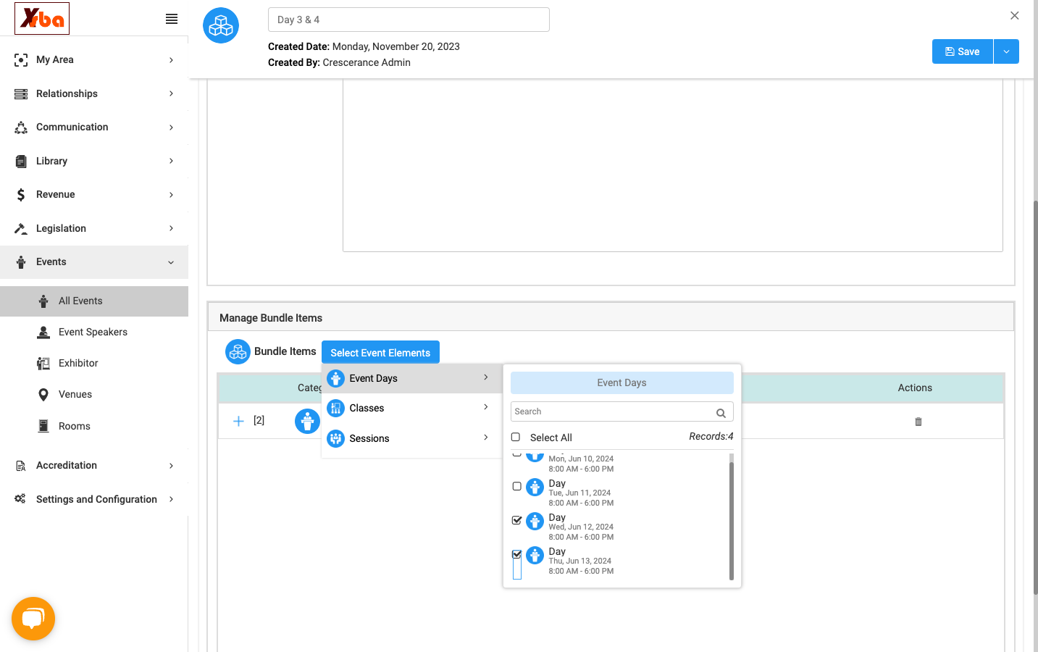Click the page vertical scrollbar

[x=1035, y=397]
